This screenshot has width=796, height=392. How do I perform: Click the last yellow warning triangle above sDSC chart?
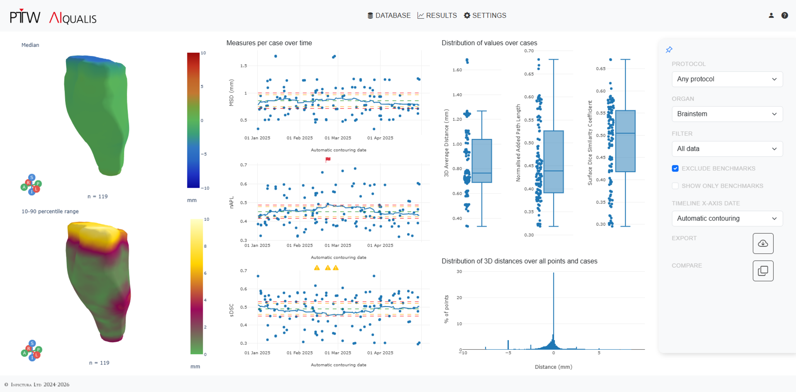(336, 268)
